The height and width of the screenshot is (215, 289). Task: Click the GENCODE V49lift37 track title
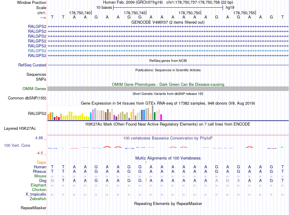[168, 22]
